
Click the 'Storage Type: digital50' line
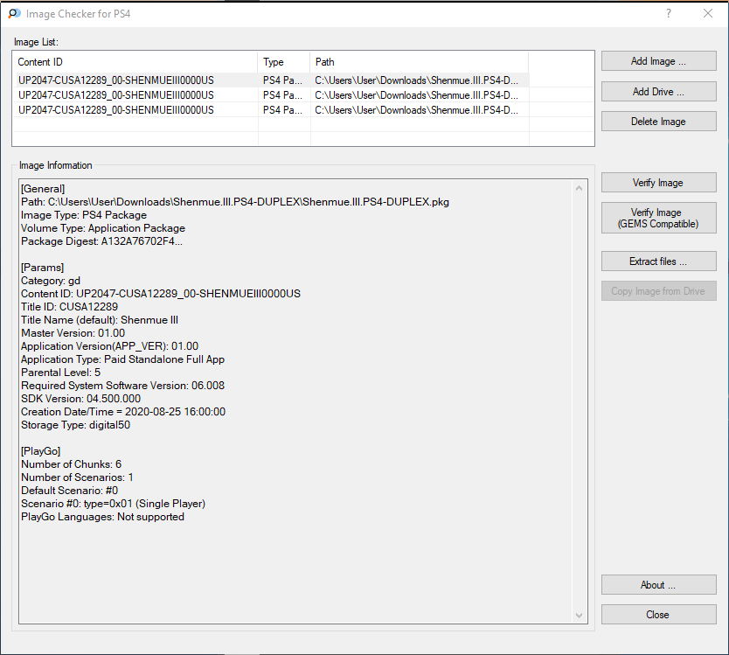[75, 425]
